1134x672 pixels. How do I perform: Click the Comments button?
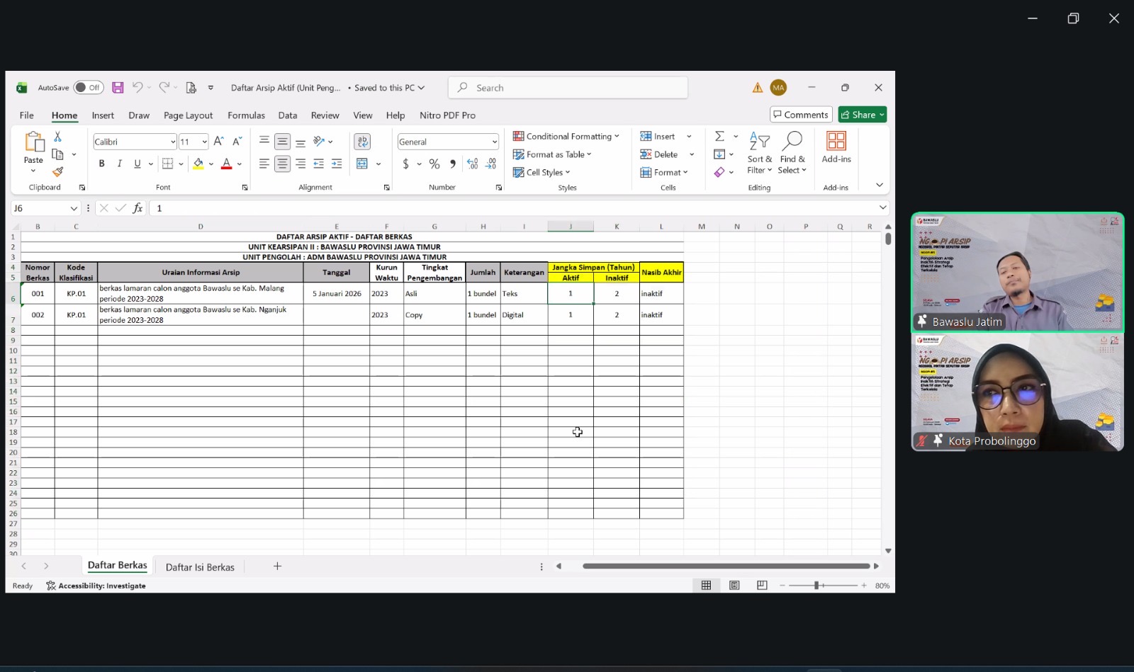click(800, 115)
